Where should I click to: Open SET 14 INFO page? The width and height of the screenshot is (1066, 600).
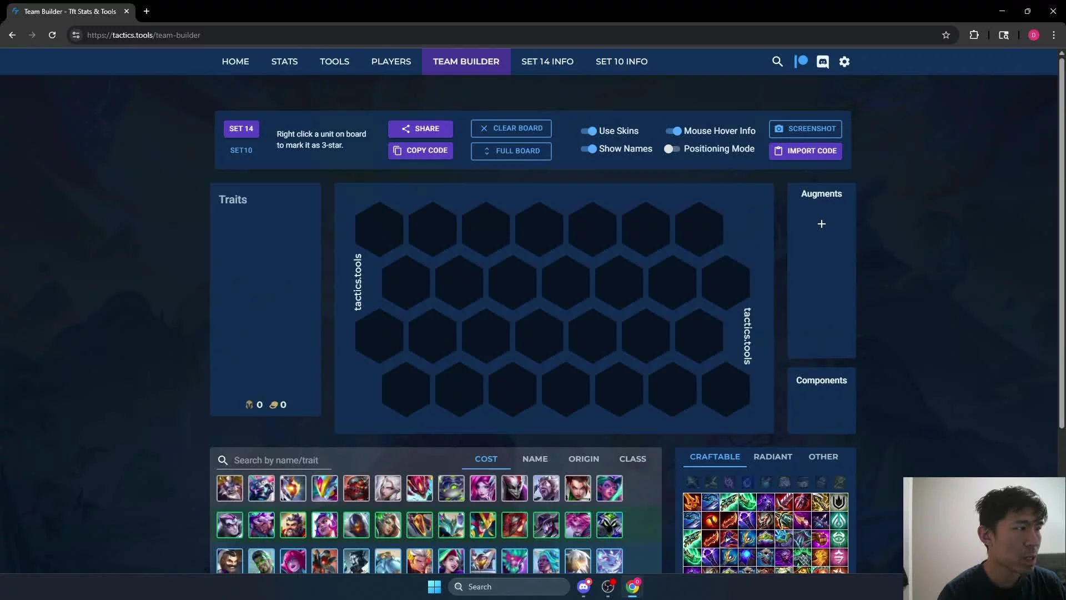point(547,62)
